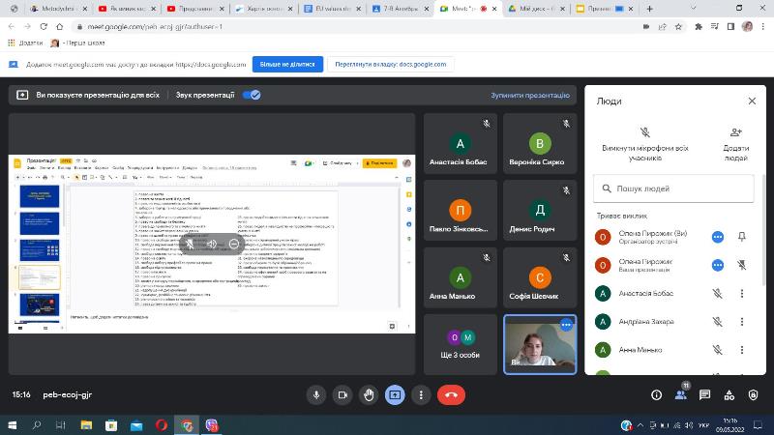Screen dimensions: 774x435
Task: Open more options menu in the call bar
Action: tap(421, 394)
